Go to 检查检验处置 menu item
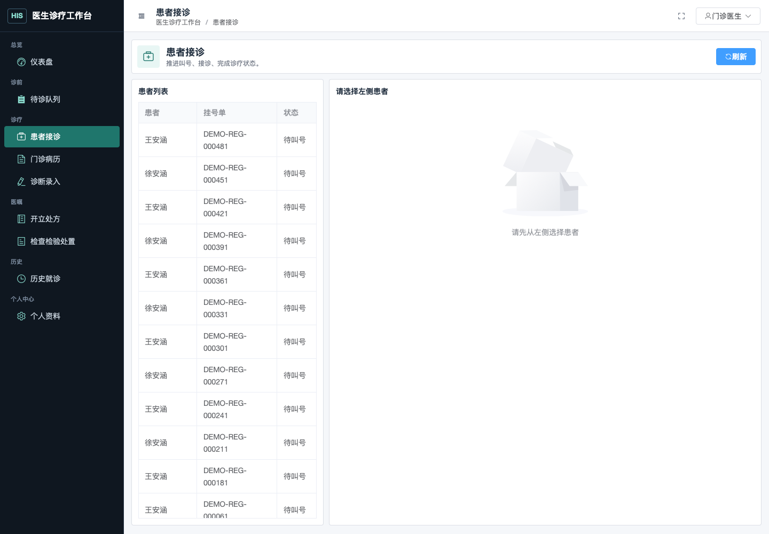The width and height of the screenshot is (769, 534). (x=62, y=241)
